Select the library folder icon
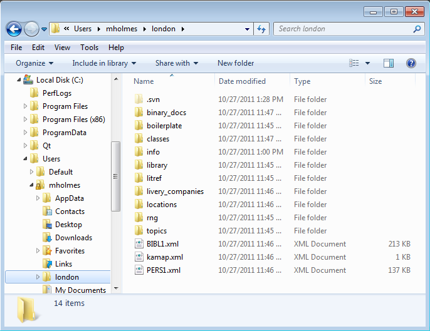 139,165
